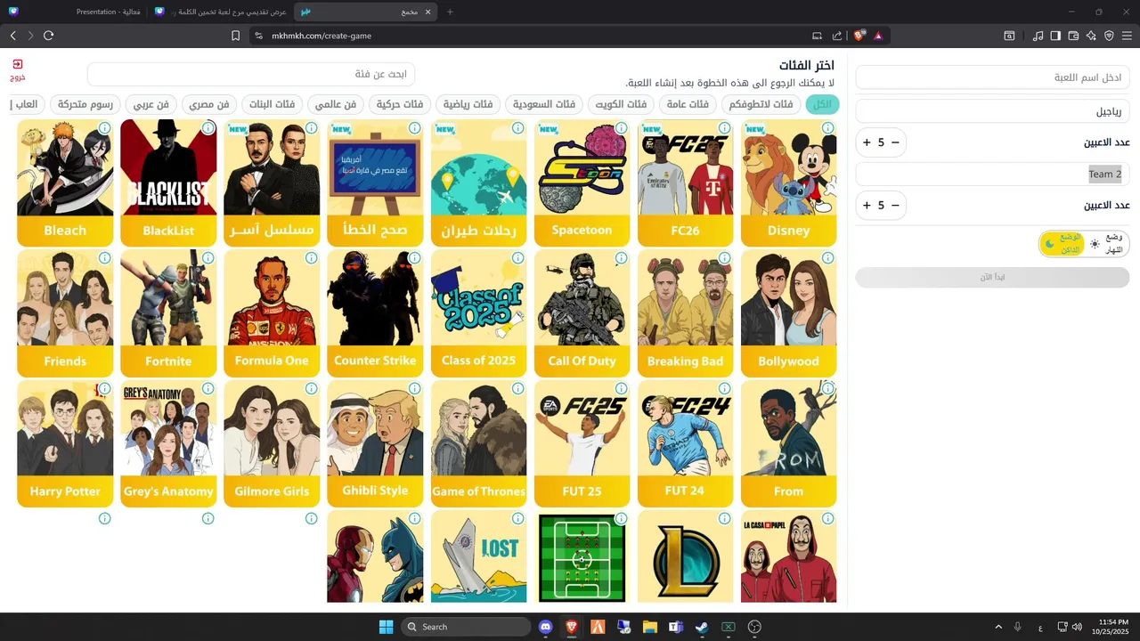Open Brave Leo AI sparkle icon
The image size is (1140, 641).
[x=1091, y=36]
